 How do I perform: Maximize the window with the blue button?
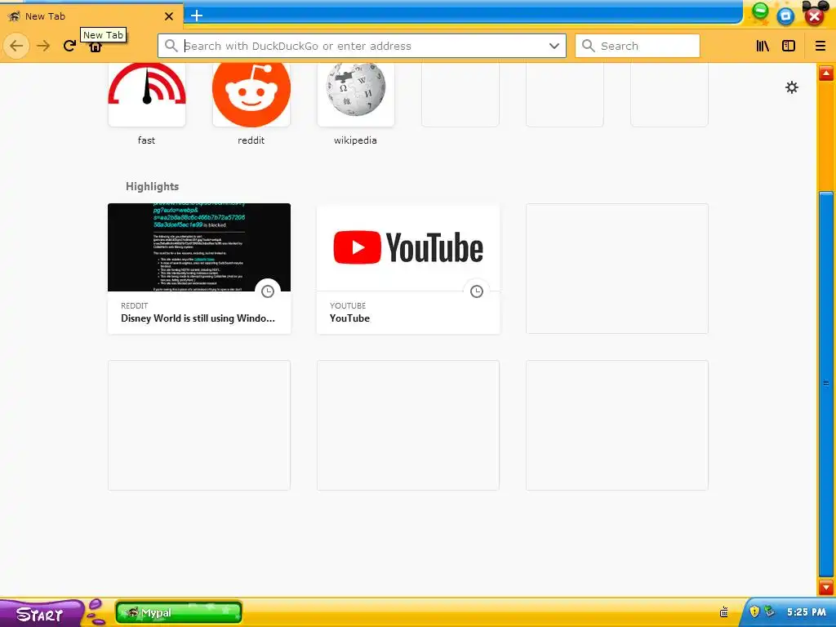click(x=785, y=16)
